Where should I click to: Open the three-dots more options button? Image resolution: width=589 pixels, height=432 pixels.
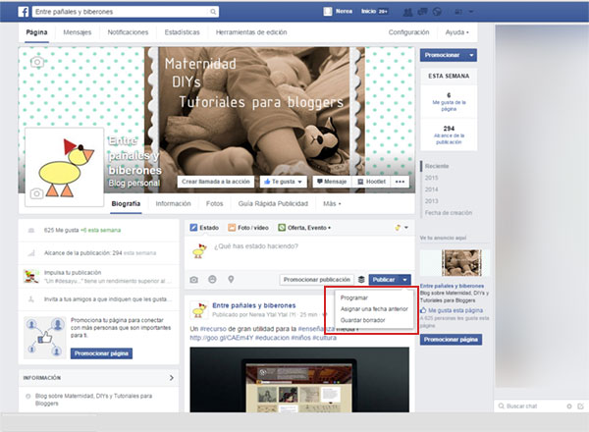(400, 182)
